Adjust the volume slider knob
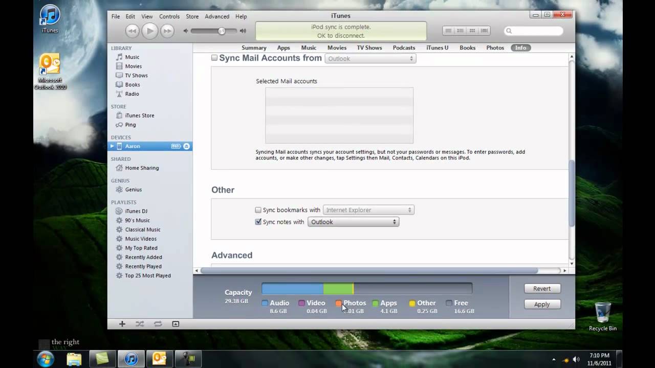The width and height of the screenshot is (655, 368). tap(222, 31)
